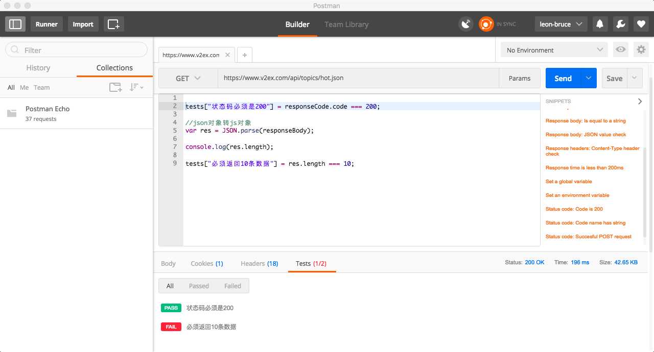The width and height of the screenshot is (654, 352).
Task: Click the Runner button
Action: pyautogui.click(x=46, y=24)
